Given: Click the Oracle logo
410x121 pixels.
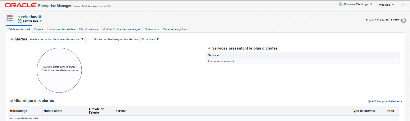Looking at the screenshot, I should 21,5.
